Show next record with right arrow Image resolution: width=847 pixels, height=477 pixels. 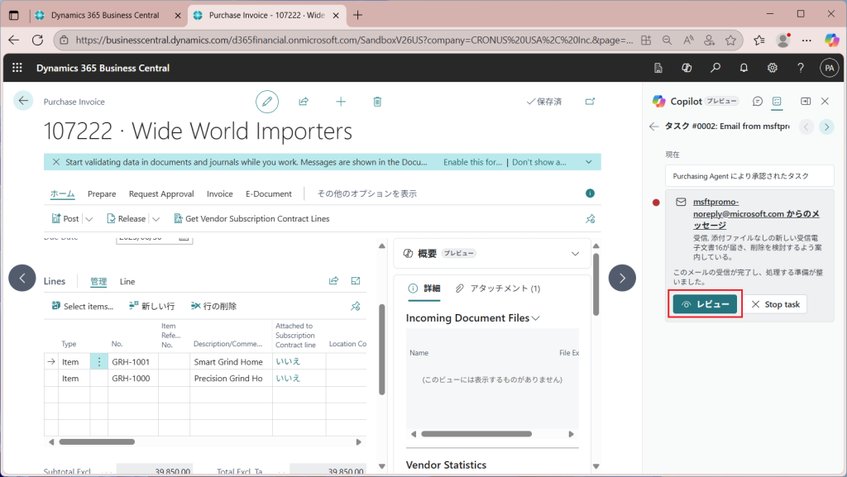click(622, 278)
